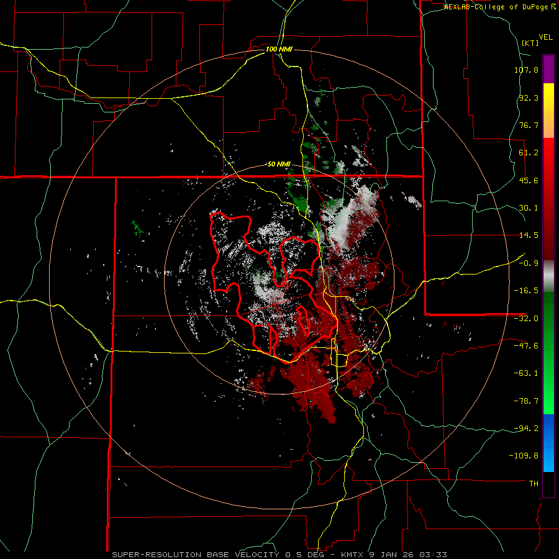Viewport: 559px width, 559px height.
Task: Click the -0.9 legend value
Action: (529, 263)
